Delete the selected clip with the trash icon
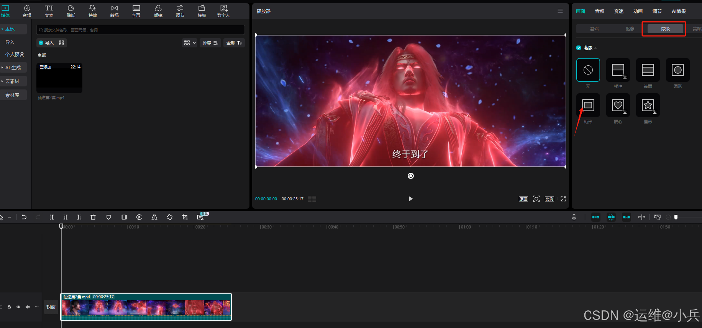 (x=93, y=217)
